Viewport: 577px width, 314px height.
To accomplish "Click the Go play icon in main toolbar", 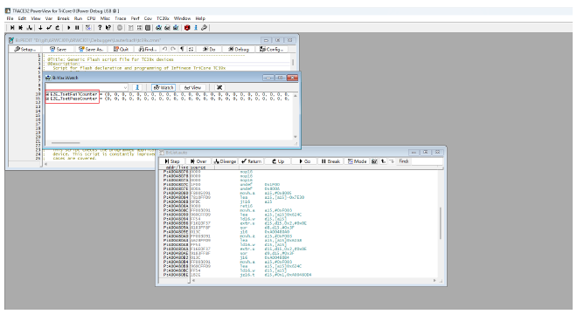I will pyautogui.click(x=68, y=28).
